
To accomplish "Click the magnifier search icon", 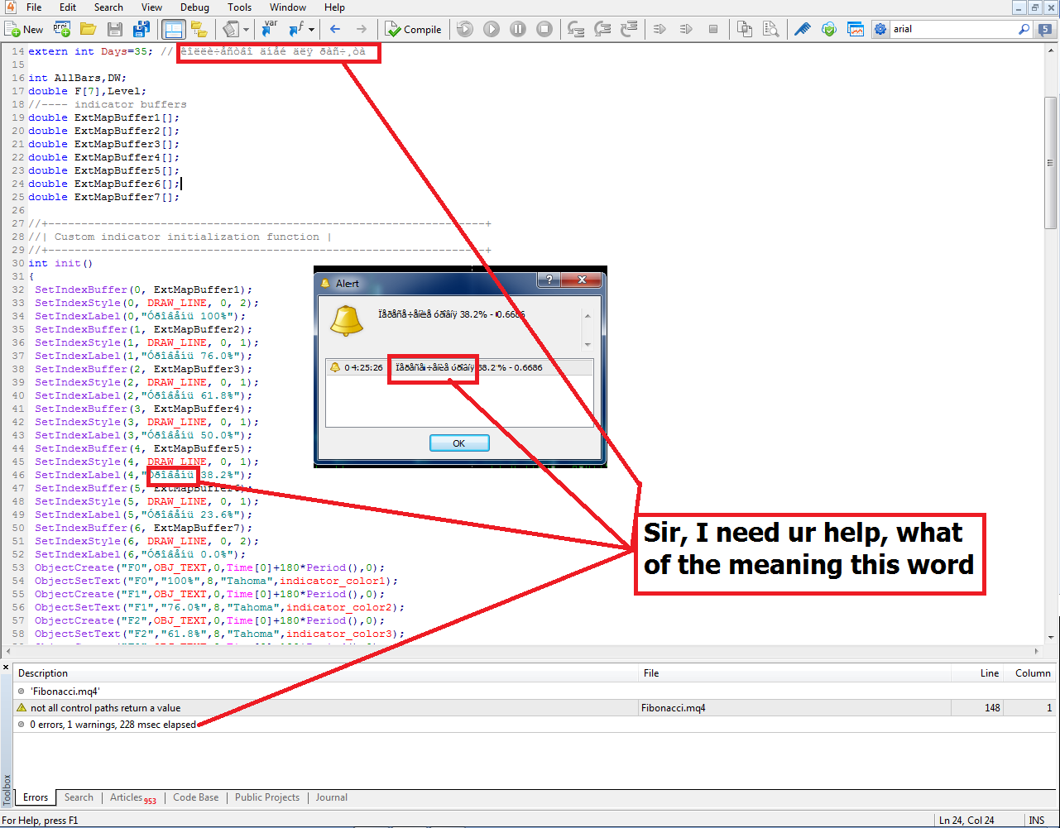I will [x=1024, y=29].
